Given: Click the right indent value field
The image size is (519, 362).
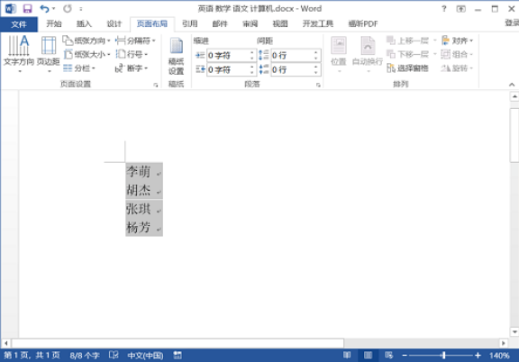Looking at the screenshot, I should (x=228, y=69).
